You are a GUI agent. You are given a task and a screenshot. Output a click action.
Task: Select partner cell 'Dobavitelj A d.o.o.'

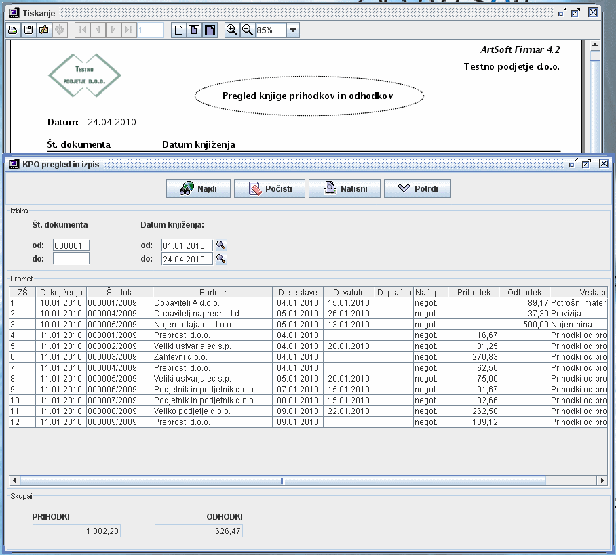pos(212,303)
